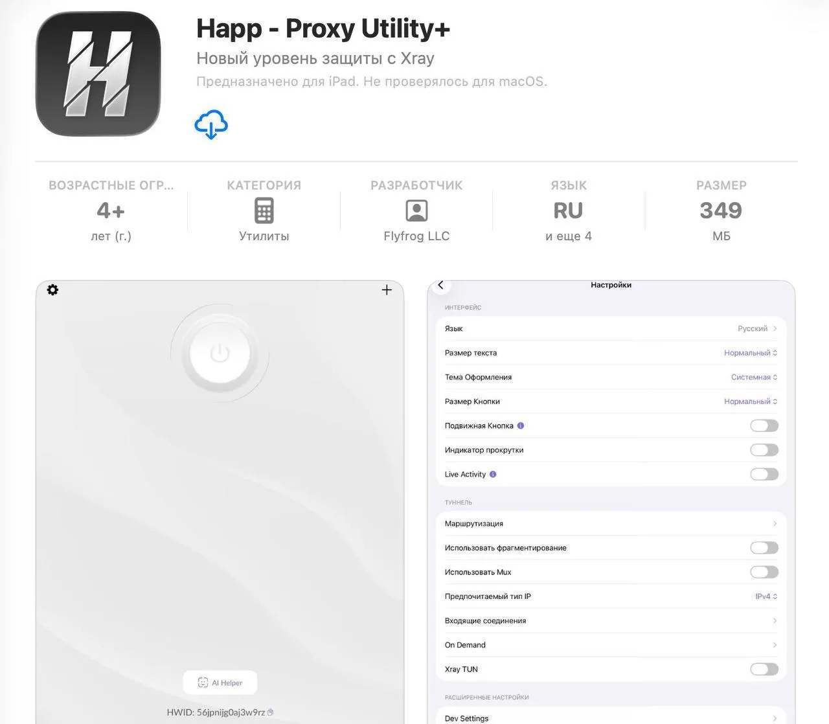829x724 pixels.
Task: Click the size value 349
Action: (x=721, y=210)
